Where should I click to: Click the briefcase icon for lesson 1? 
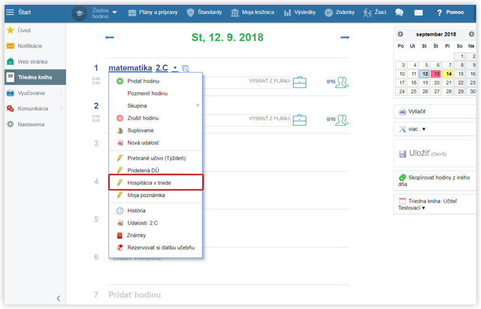coord(300,82)
